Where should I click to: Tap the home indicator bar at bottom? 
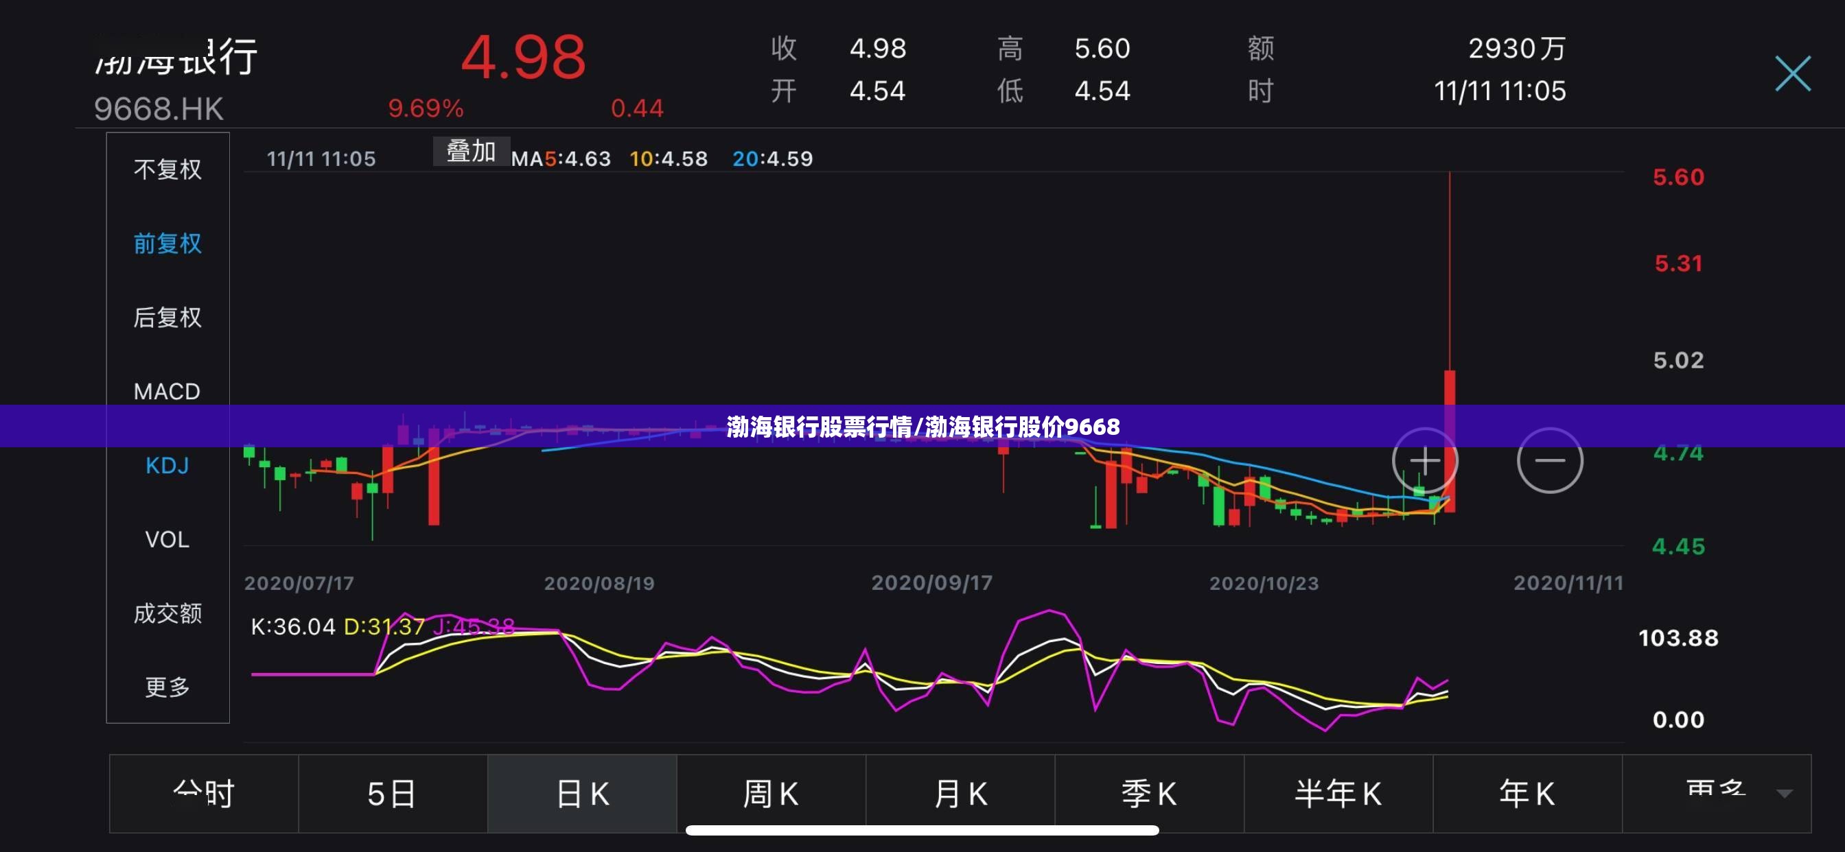[922, 831]
